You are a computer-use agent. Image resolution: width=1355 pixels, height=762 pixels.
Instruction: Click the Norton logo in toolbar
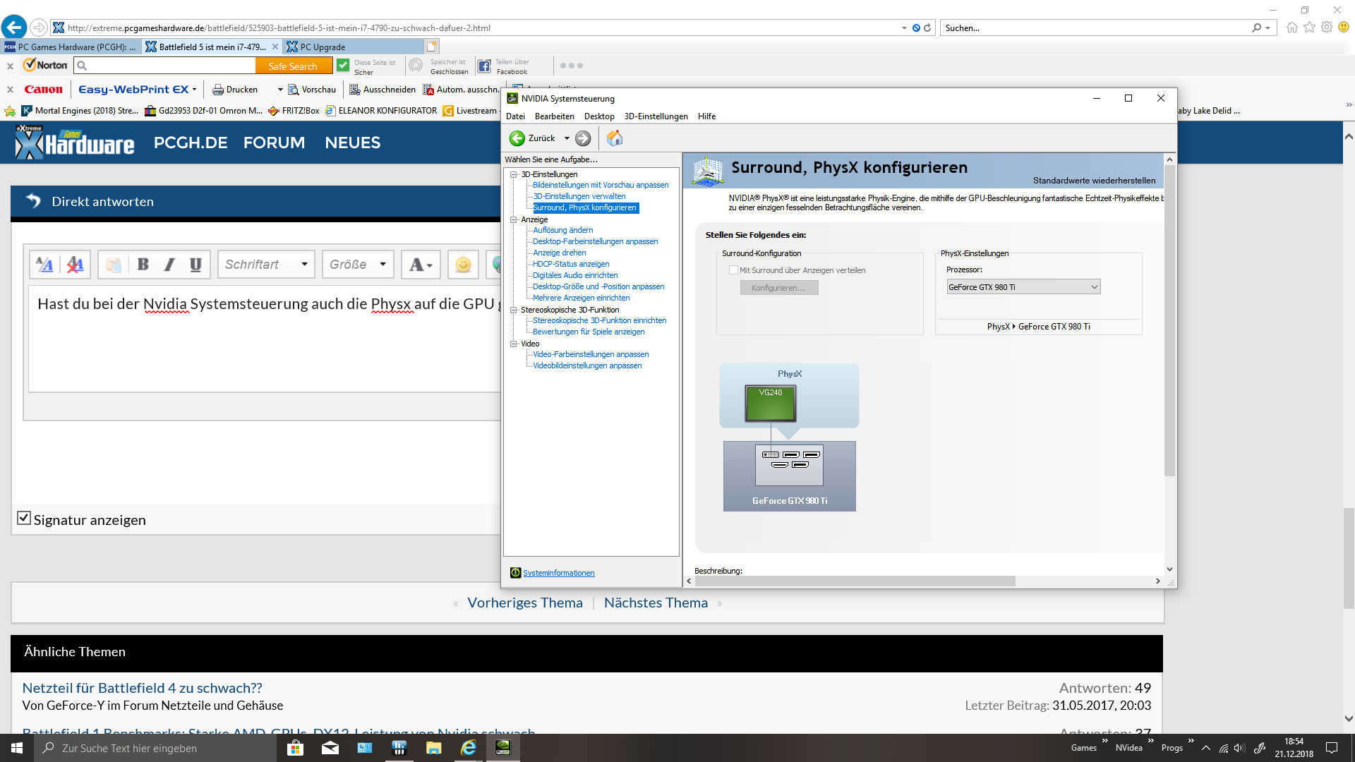[45, 65]
